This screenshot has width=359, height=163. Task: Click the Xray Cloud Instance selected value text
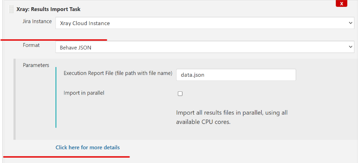(85, 23)
